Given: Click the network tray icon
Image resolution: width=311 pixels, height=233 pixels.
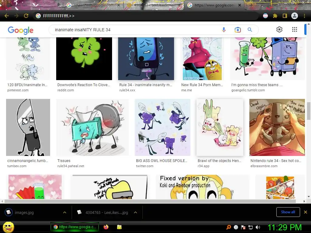Looking at the screenshot, I should [251, 227].
